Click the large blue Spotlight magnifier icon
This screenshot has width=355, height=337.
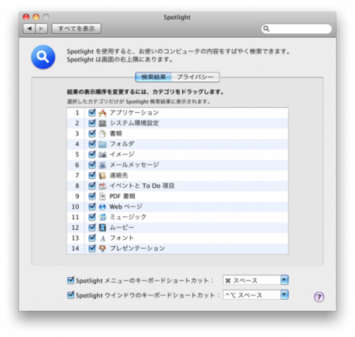click(x=43, y=57)
